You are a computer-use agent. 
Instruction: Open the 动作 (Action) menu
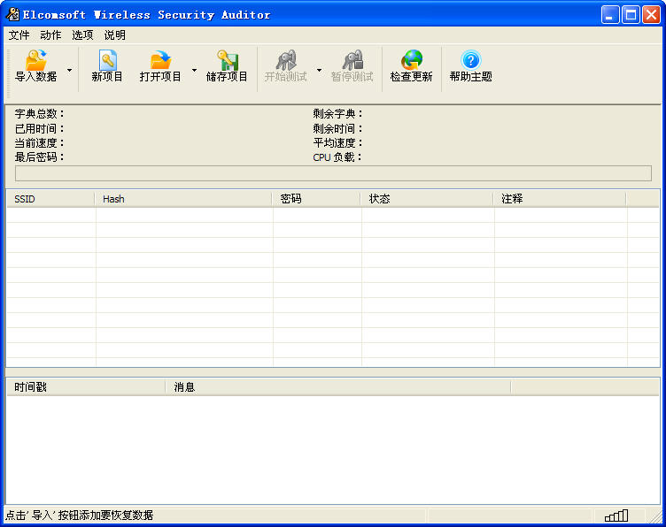click(x=50, y=35)
